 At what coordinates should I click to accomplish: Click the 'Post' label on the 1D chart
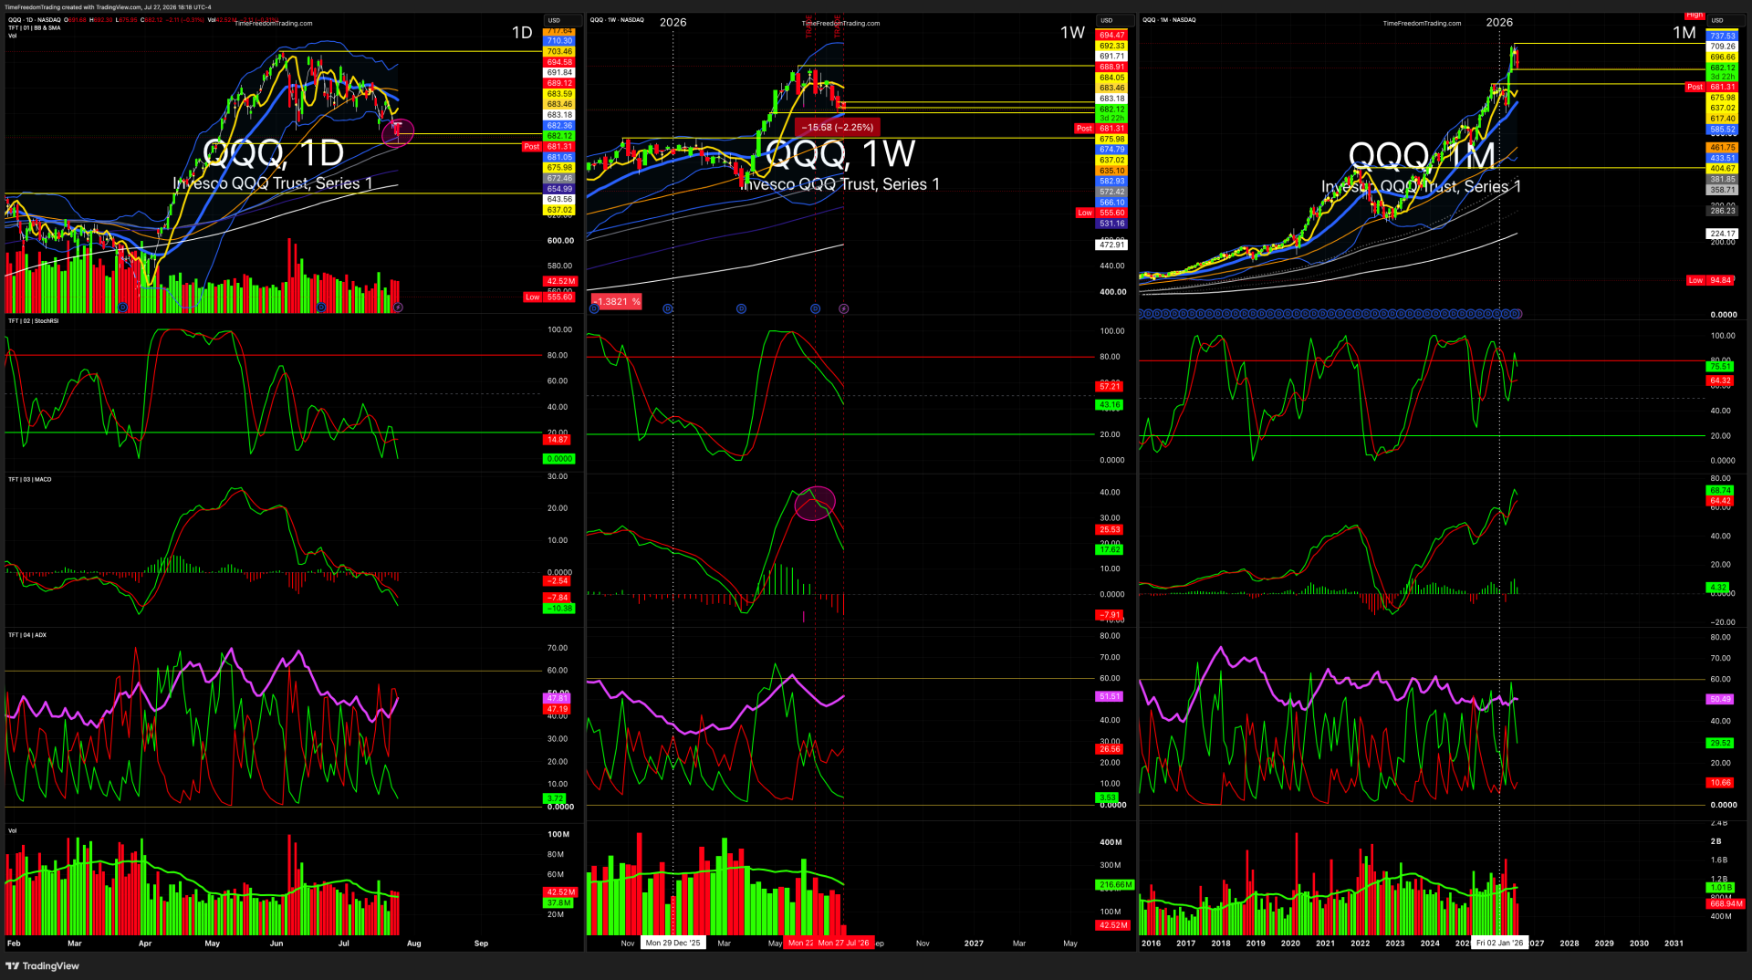click(x=532, y=147)
